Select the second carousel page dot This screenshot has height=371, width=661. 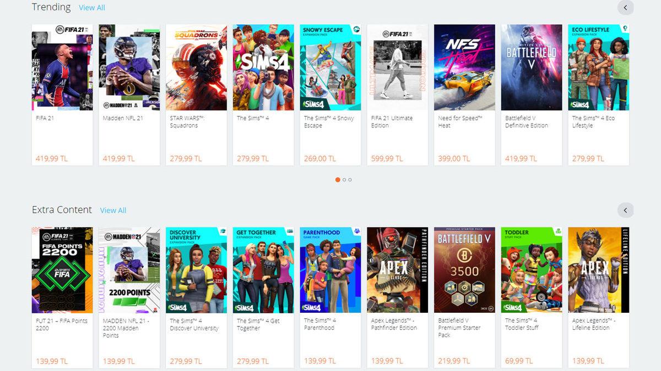tap(344, 180)
